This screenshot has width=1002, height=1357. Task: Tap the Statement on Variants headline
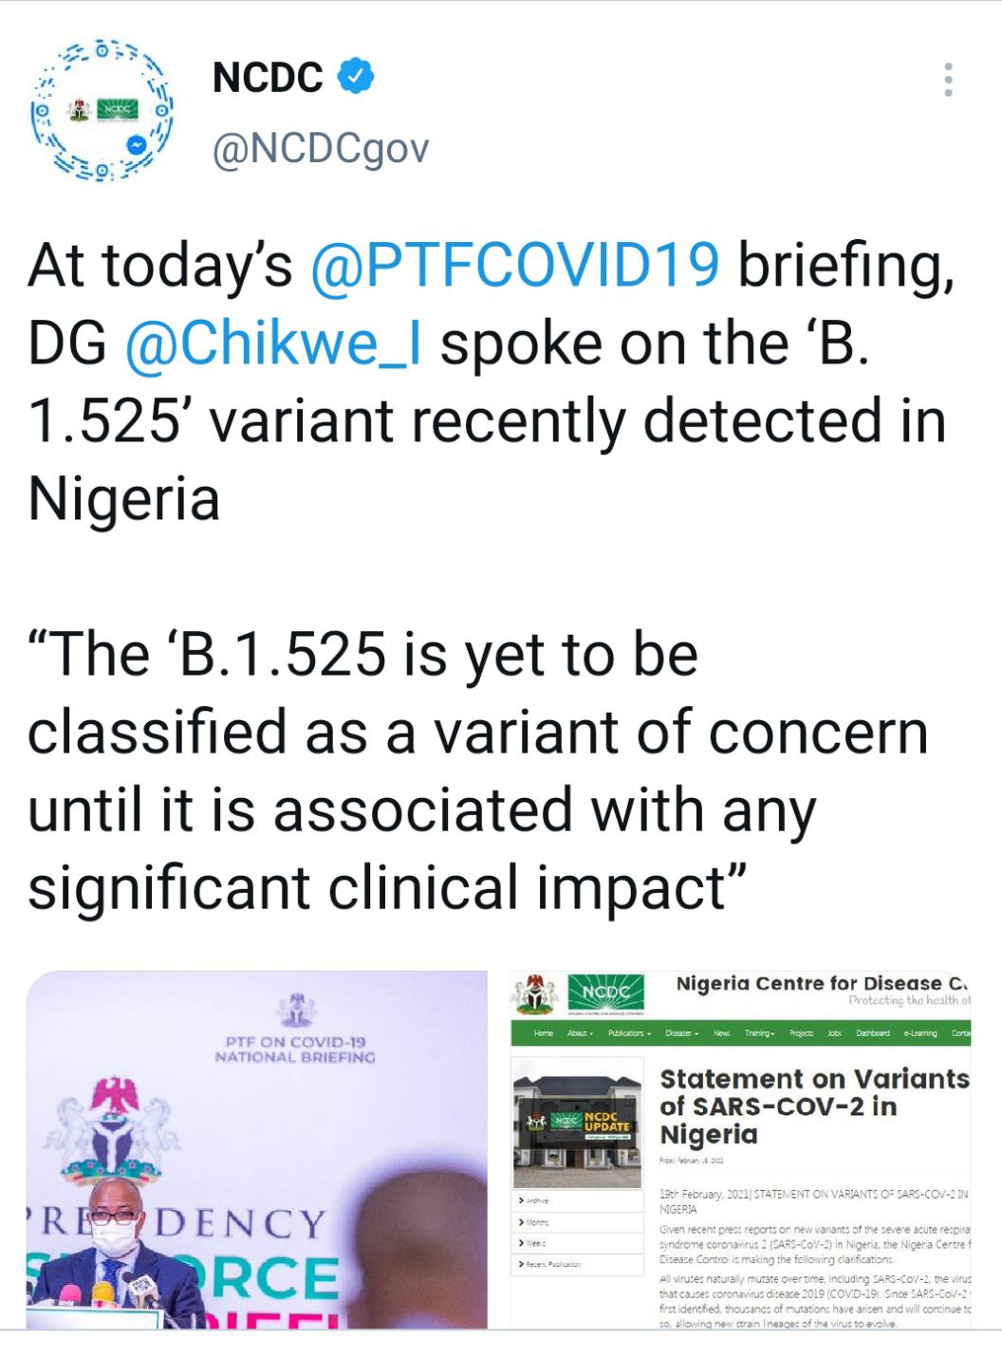coord(814,1106)
